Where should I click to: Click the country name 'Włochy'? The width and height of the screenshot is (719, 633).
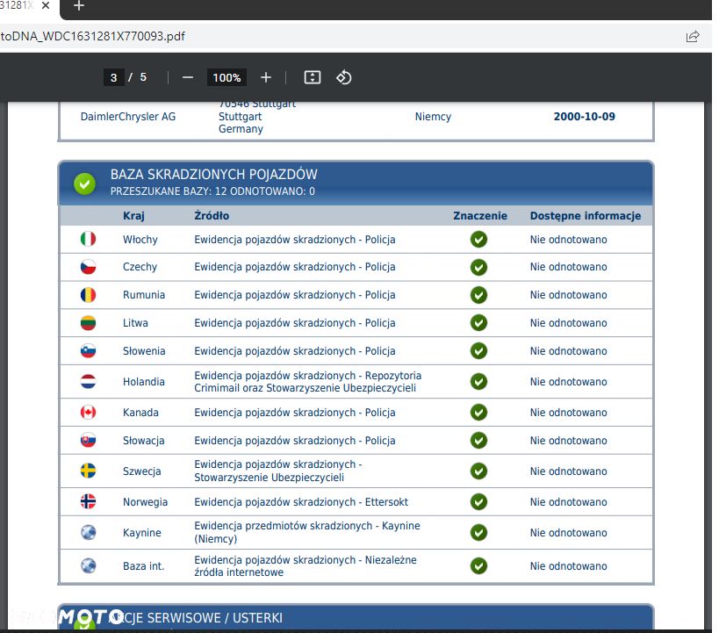pyautogui.click(x=140, y=240)
